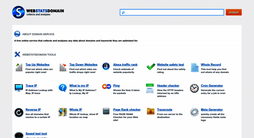Click the Reverse IP circular arrow icon
The height and width of the screenshot is (138, 254).
coord(19,113)
